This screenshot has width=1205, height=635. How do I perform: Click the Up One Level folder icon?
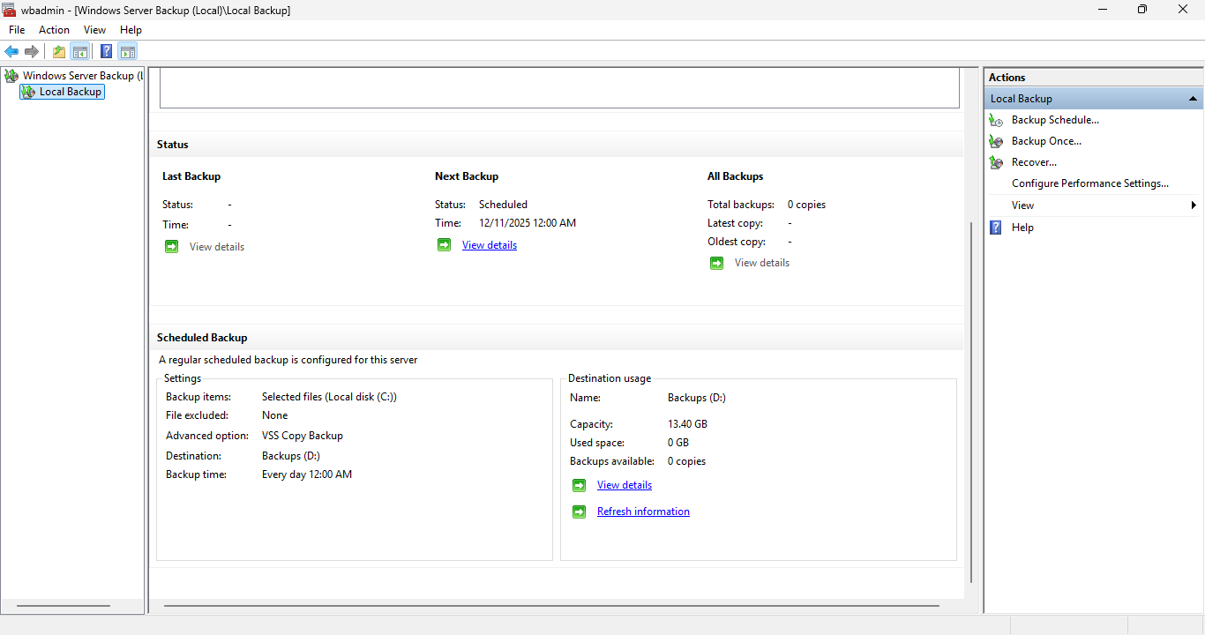click(x=59, y=51)
